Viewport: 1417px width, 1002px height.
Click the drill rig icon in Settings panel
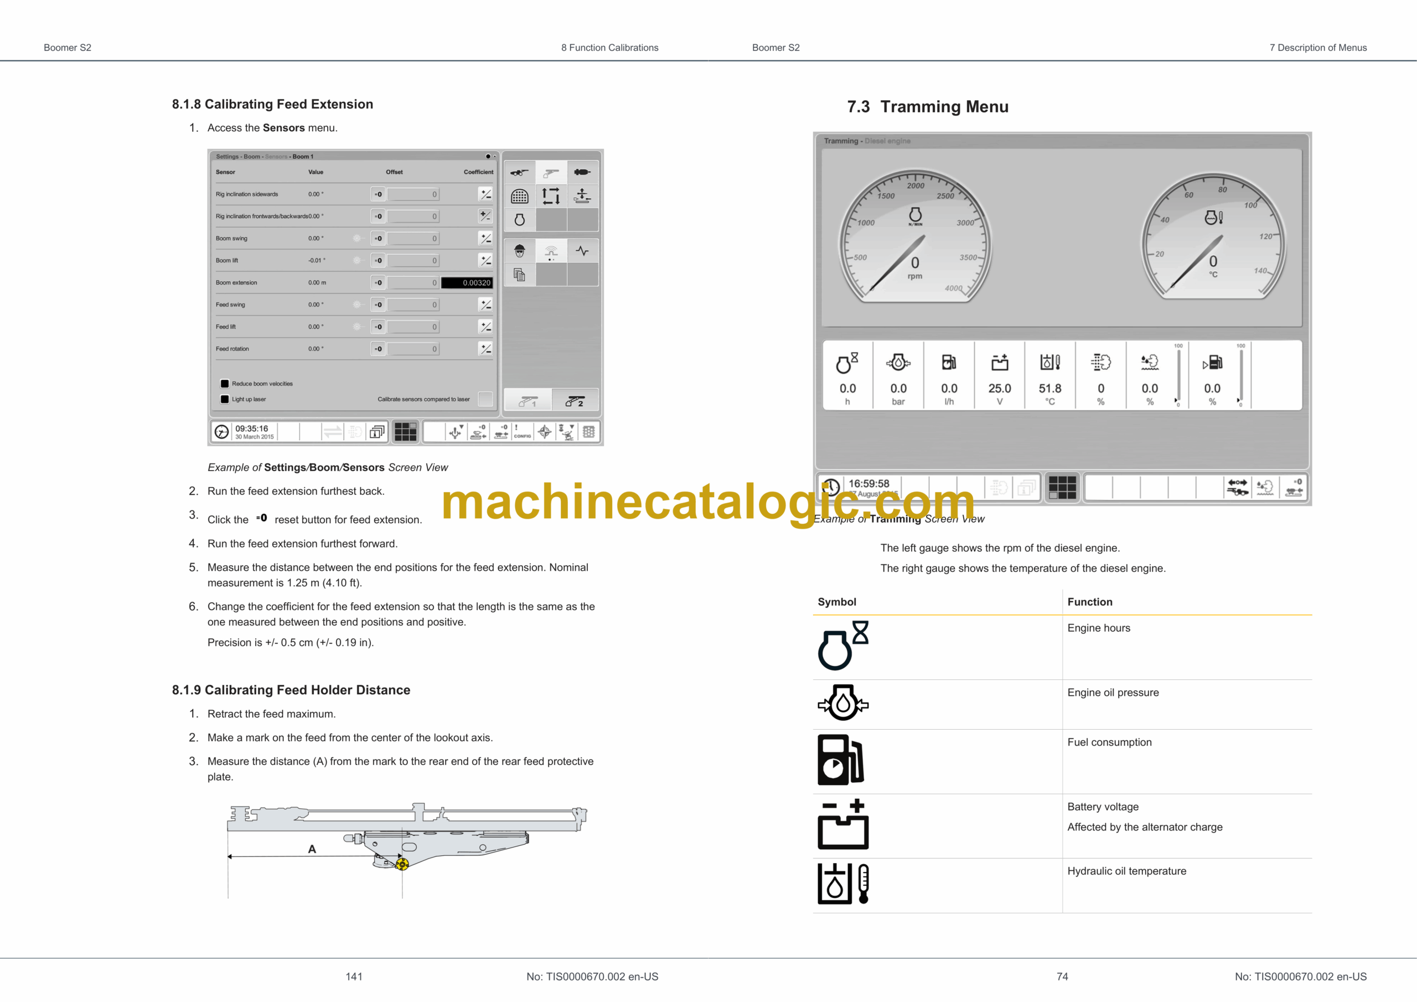(519, 172)
